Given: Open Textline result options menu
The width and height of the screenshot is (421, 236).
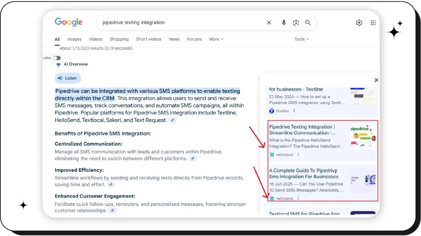Looking at the screenshot, I should pos(294,111).
